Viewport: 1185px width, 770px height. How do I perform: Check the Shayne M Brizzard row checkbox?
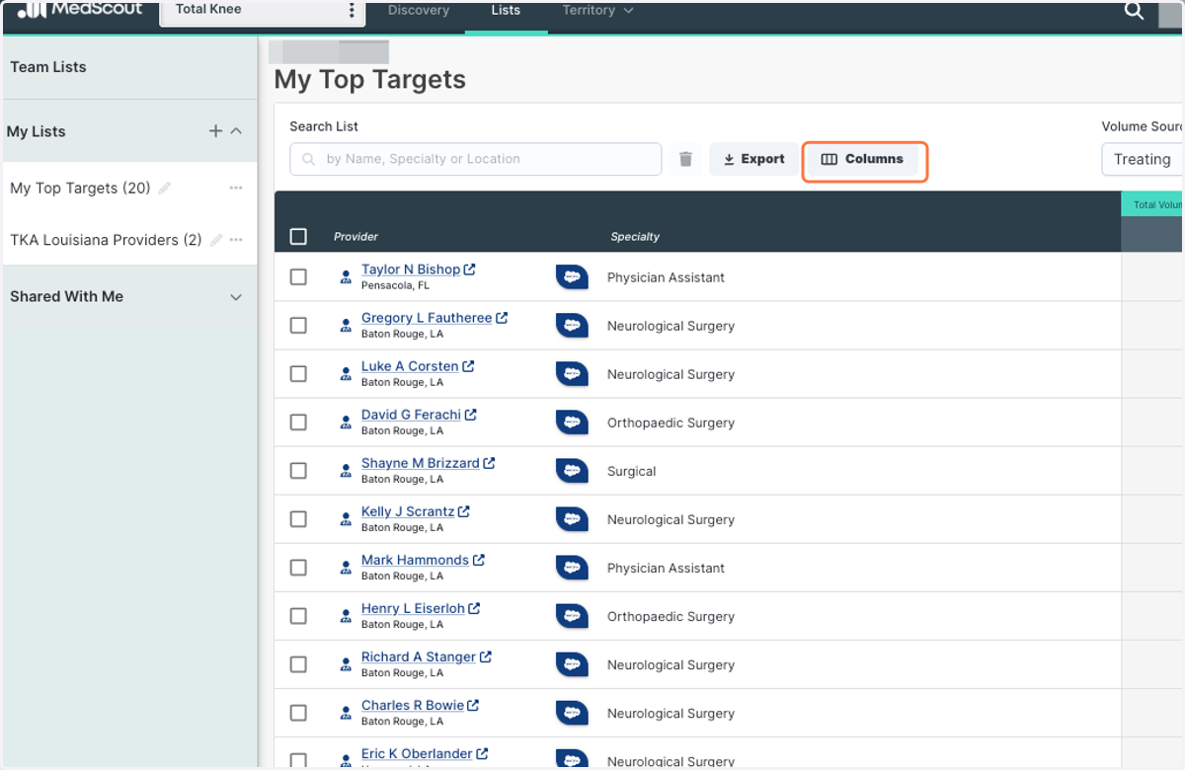(x=298, y=471)
